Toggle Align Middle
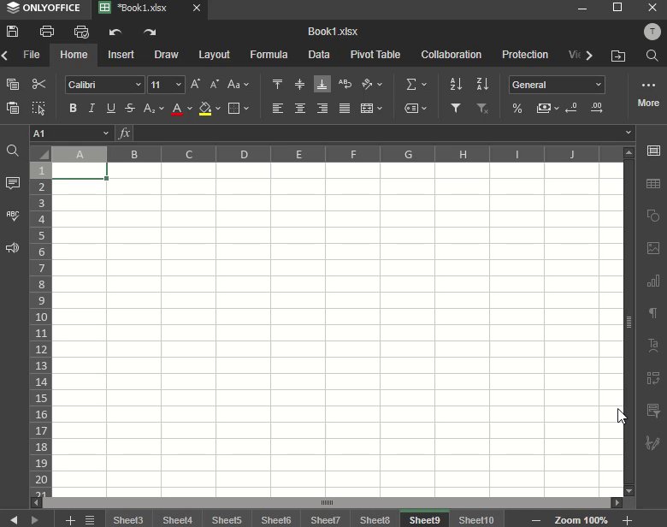The width and height of the screenshot is (667, 527). [x=300, y=85]
